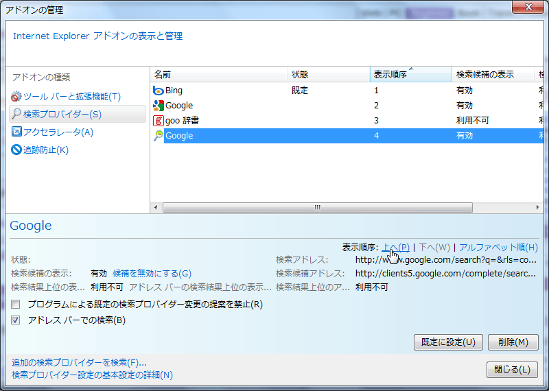Viewport: 549px width, 391px height.
Task: Enable プログラムによる既定の検索プロバイダー変更の提案を禁止 checkbox
Action: [15, 304]
